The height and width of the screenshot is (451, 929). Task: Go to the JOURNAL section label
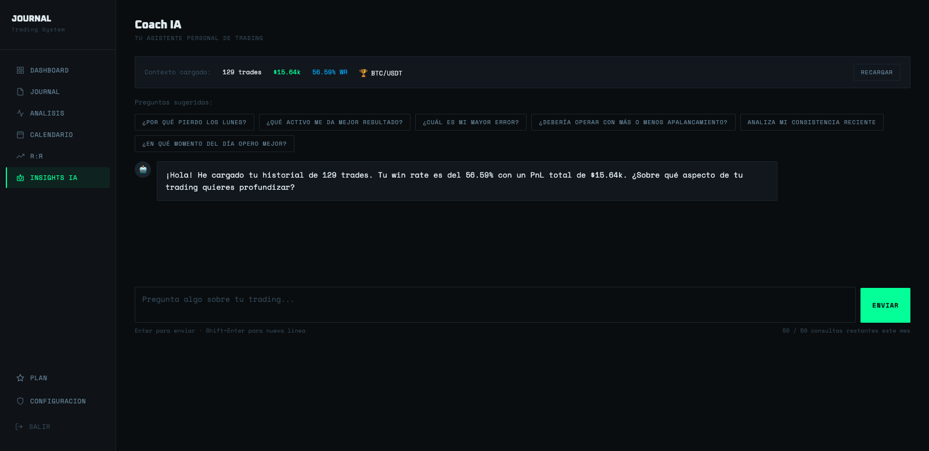pyautogui.click(x=45, y=92)
